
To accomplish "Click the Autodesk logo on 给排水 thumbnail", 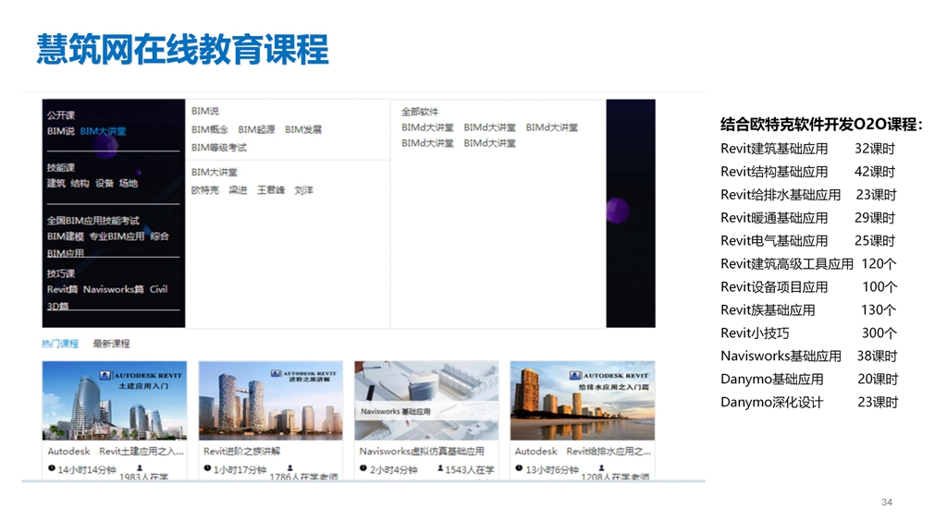I will (575, 375).
